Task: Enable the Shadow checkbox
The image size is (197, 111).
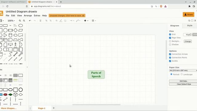Action: (170, 44)
